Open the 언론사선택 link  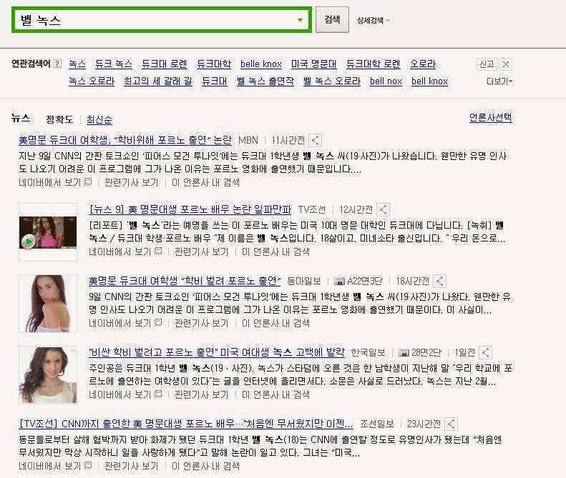(490, 117)
